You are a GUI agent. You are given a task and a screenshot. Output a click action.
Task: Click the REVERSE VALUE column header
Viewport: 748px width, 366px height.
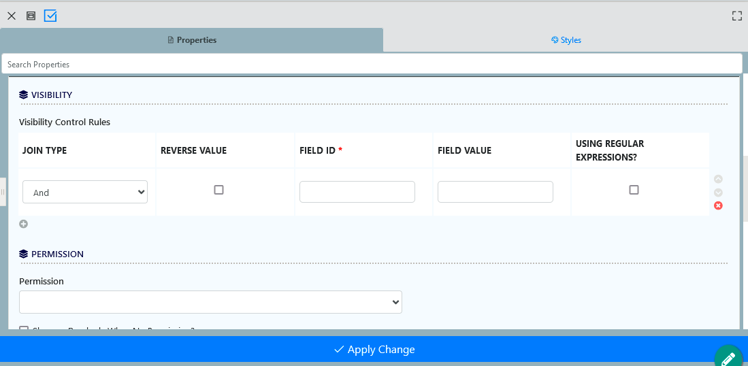click(x=194, y=150)
